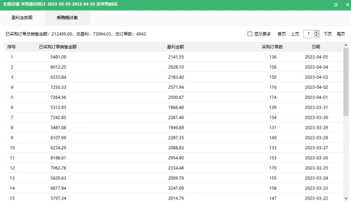The width and height of the screenshot is (351, 205).
Task: Decrease page number with down stepper arrow
Action: coord(316,36)
